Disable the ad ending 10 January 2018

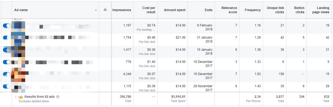coord(7,50)
